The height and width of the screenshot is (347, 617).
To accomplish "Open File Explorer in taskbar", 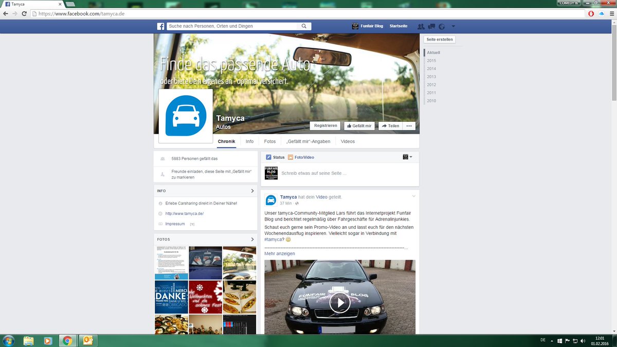I will pyautogui.click(x=29, y=340).
